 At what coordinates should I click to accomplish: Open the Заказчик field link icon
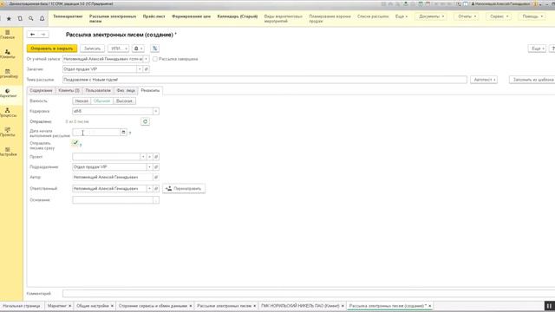pyautogui.click(x=147, y=69)
